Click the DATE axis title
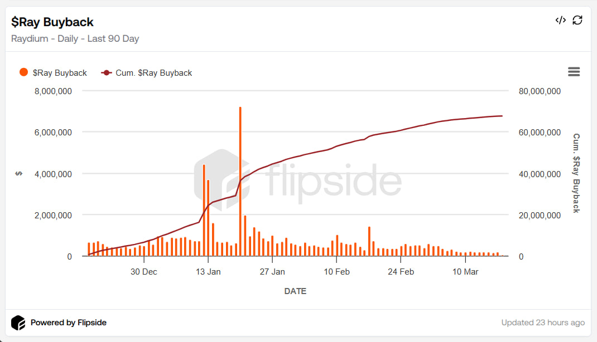The height and width of the screenshot is (342, 597). pyautogui.click(x=295, y=291)
